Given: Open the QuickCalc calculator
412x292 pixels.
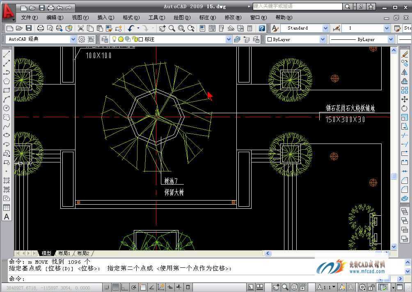Looking at the screenshot, I should [x=250, y=28].
